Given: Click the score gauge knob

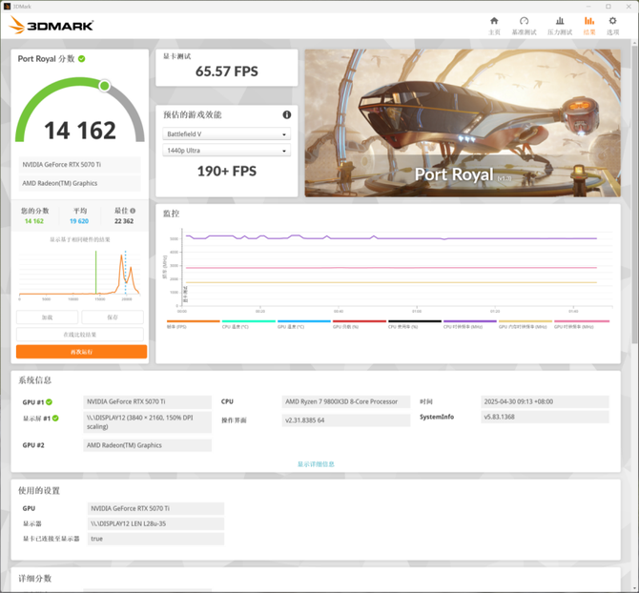Looking at the screenshot, I should point(105,86).
